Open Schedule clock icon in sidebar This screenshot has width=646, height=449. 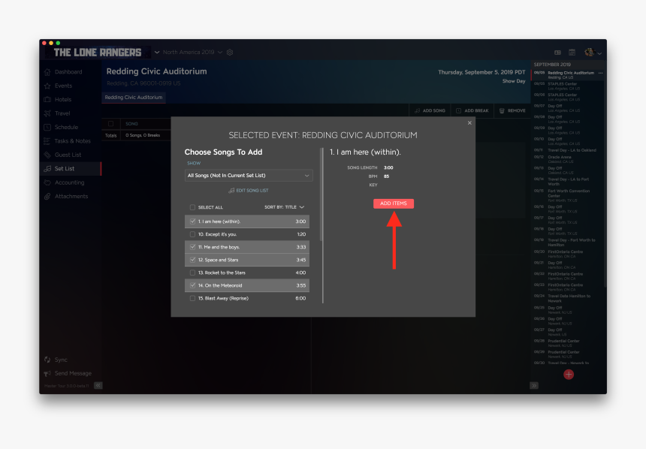(47, 127)
